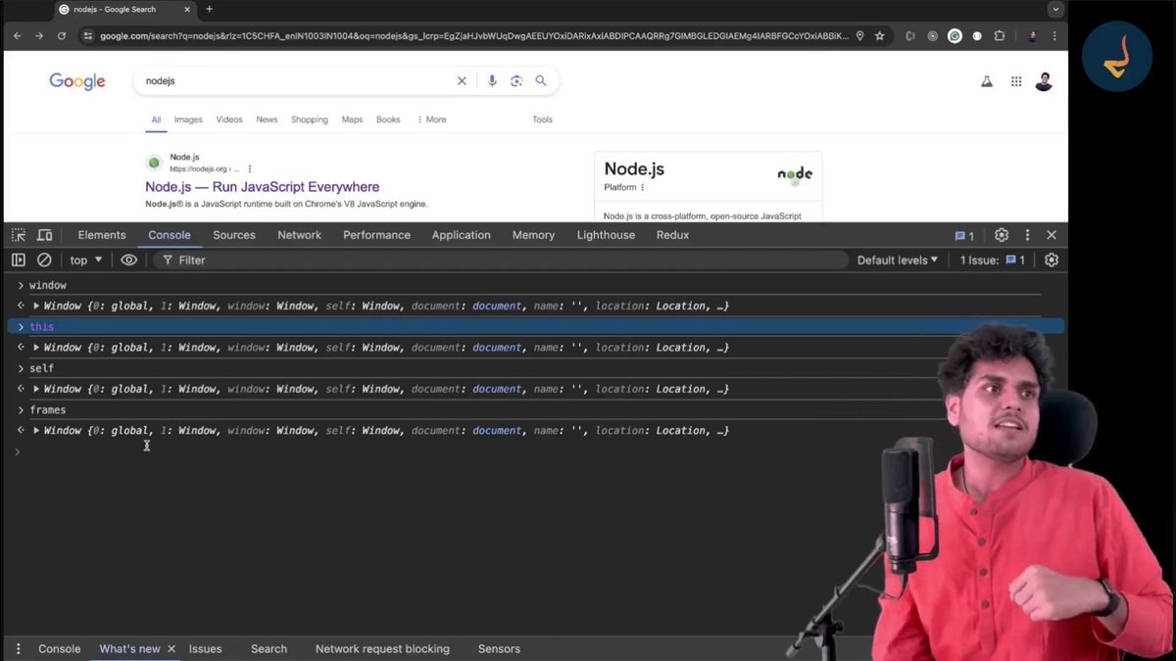The image size is (1176, 661).
Task: Switch to the Network tab
Action: click(299, 235)
